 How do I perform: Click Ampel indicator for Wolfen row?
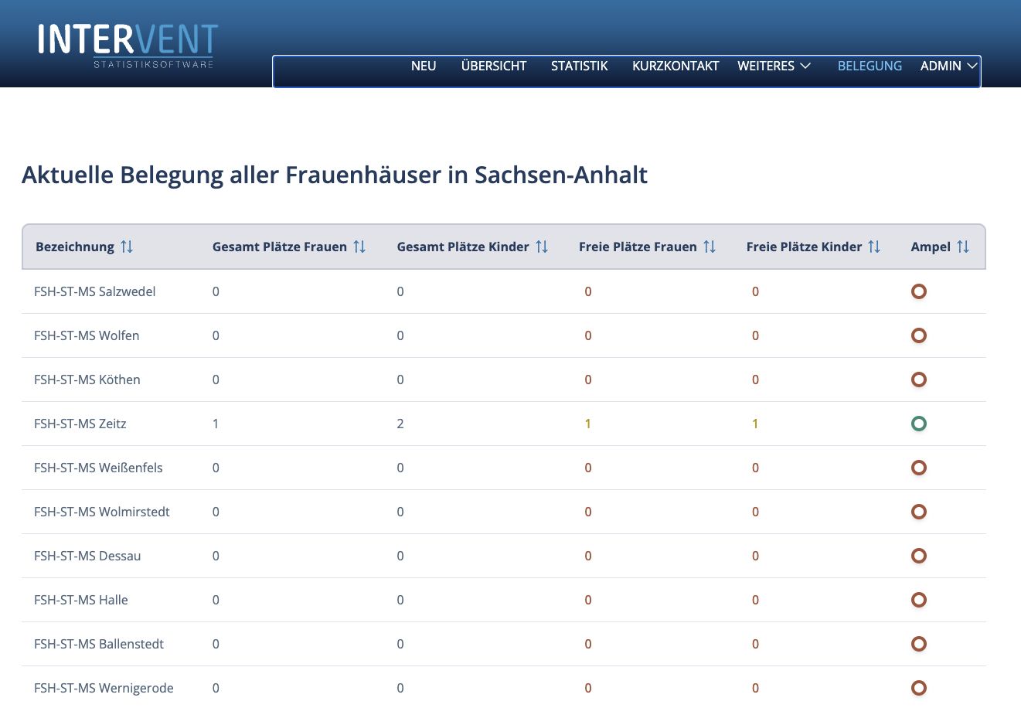tap(919, 335)
